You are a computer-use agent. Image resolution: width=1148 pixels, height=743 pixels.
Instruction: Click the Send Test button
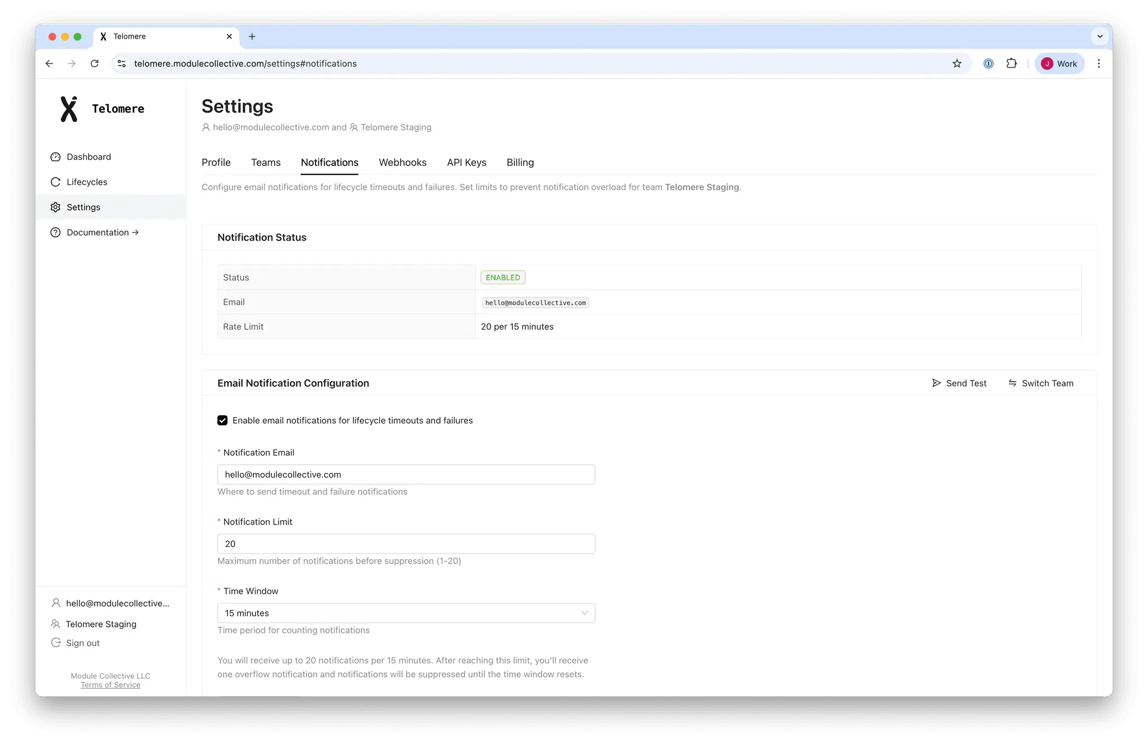pos(959,383)
